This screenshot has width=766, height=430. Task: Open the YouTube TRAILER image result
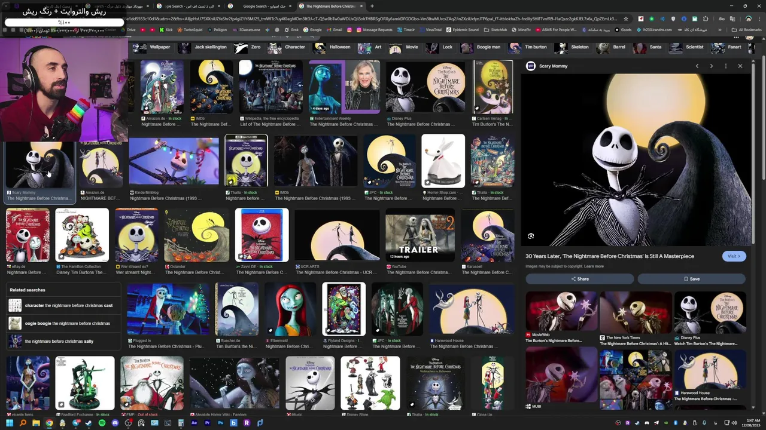pos(420,235)
